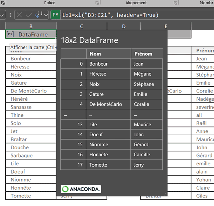
Task: Select column B header
Action: (x=31, y=26)
